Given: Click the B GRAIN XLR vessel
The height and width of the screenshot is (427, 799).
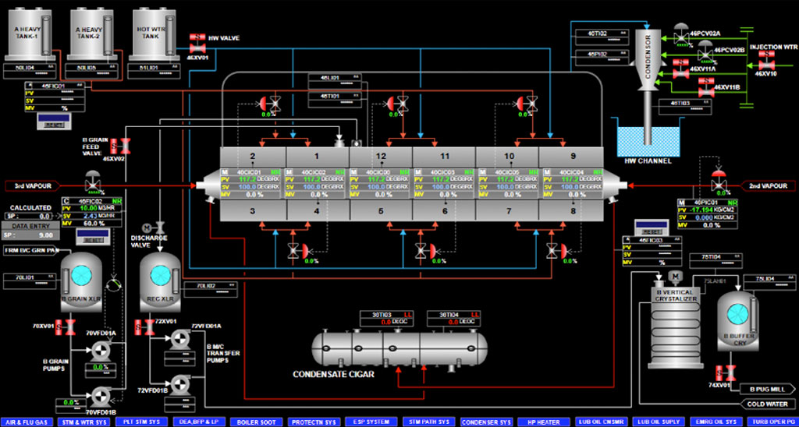Looking at the screenshot, I should 81,281.
